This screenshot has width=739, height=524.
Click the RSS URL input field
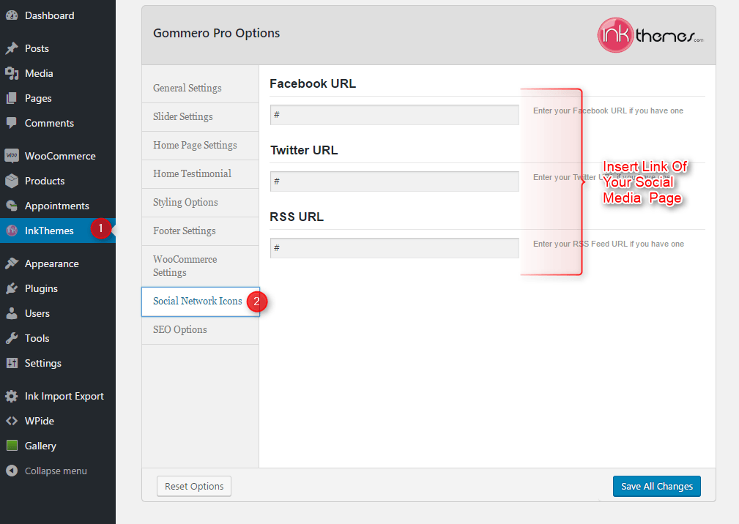click(x=395, y=248)
